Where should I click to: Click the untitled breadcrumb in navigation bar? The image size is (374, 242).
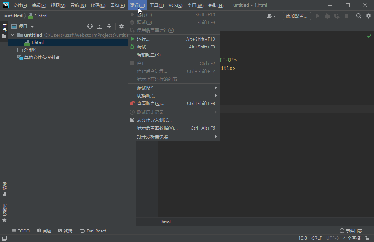tap(13, 16)
